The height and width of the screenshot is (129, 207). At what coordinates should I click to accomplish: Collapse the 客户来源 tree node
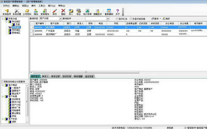(3, 97)
